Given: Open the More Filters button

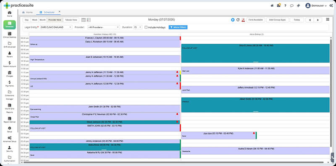Looking at the screenshot, I should (x=178, y=27).
